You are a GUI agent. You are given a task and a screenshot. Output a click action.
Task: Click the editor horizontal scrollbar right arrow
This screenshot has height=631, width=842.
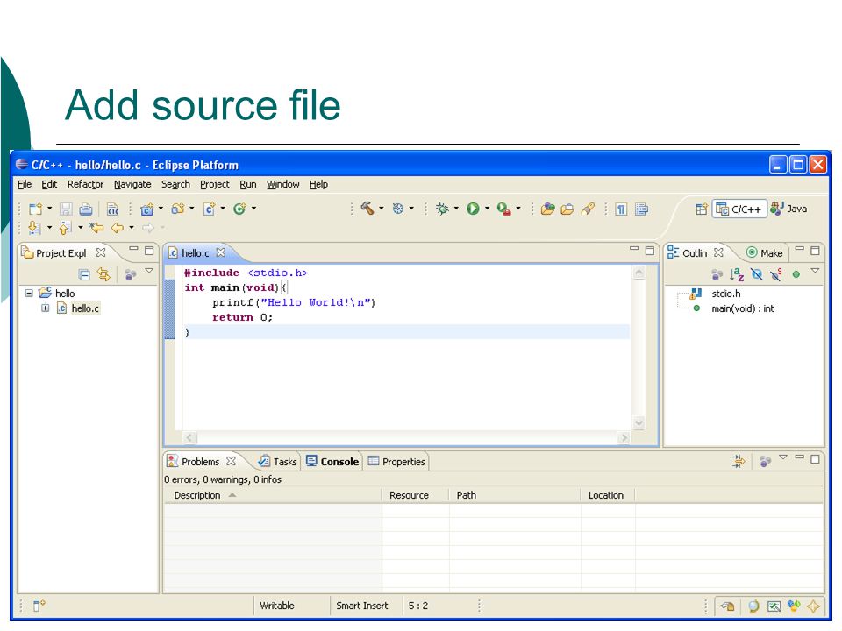[x=624, y=438]
